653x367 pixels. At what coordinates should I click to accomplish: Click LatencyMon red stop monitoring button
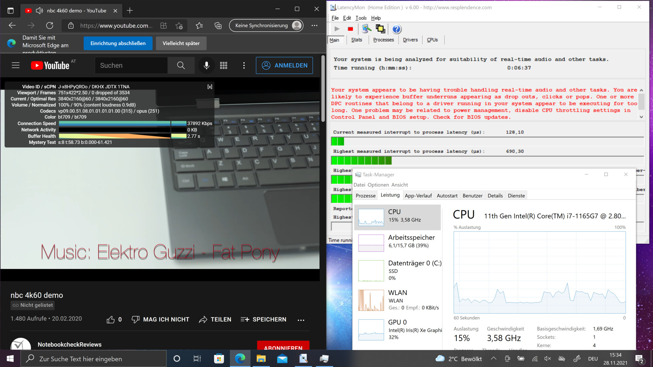350,29
